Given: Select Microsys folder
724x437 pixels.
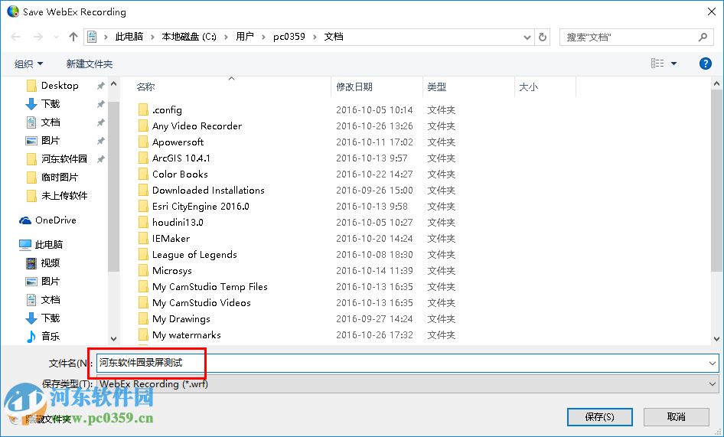Looking at the screenshot, I should [171, 271].
